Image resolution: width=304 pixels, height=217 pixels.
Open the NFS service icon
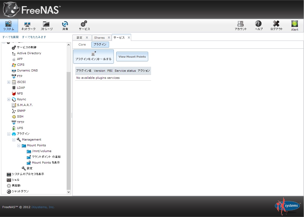pos(14,94)
